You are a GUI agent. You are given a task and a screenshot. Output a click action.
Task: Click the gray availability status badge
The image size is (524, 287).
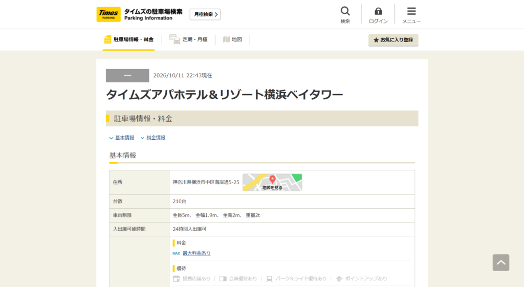(x=127, y=76)
